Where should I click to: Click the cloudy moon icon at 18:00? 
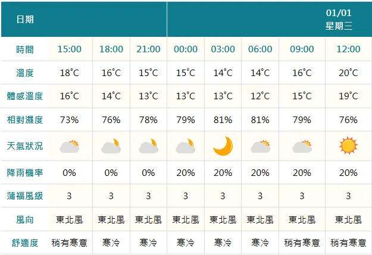(111, 146)
